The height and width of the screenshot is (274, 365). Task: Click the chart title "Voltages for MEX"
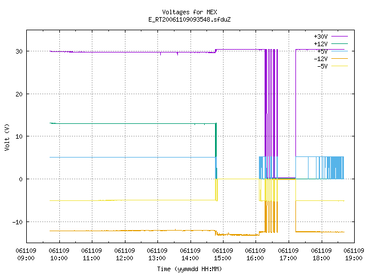pyautogui.click(x=189, y=12)
